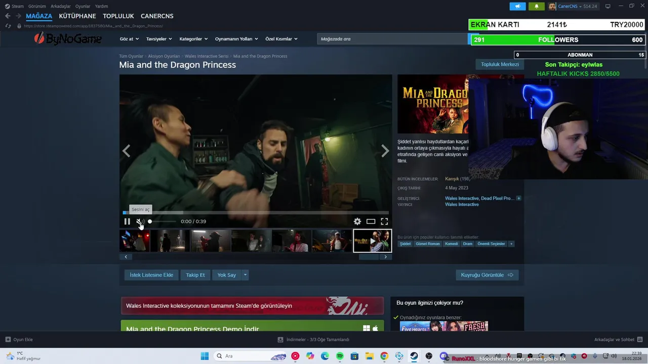Open the Görünüm menu
The image size is (648, 364).
point(37,6)
